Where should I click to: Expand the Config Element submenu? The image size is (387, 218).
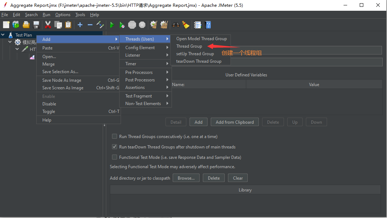click(146, 48)
